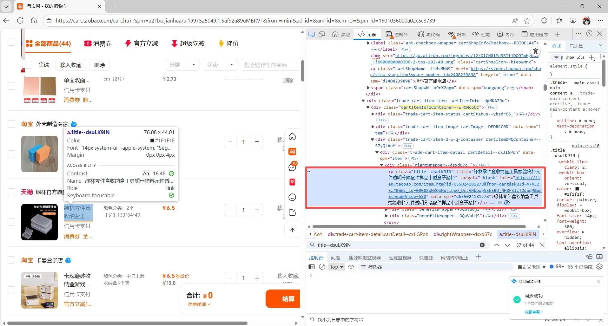Add new style rule with plus icon
The image size is (608, 326).
click(x=591, y=57)
